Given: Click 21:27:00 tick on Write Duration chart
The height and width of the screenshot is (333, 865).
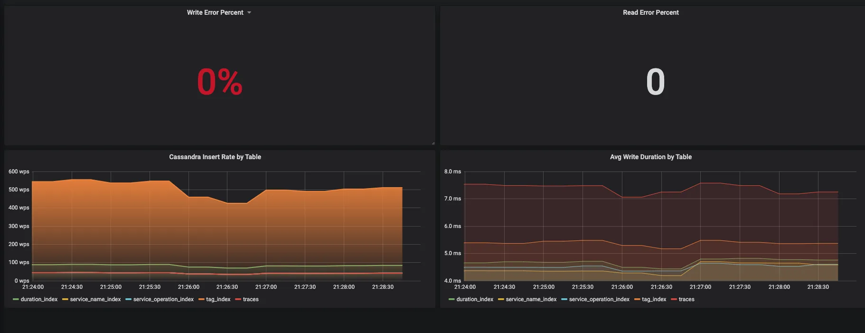Looking at the screenshot, I should [700, 287].
